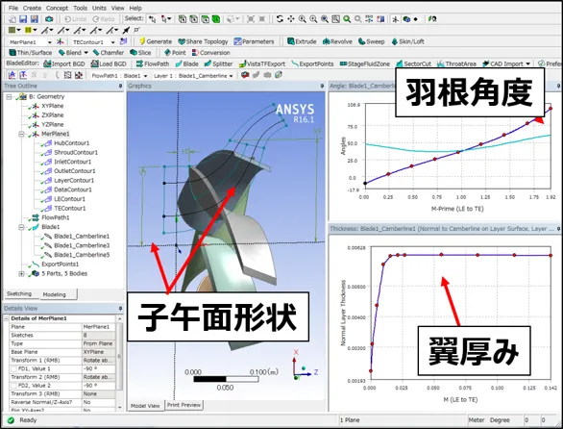Image resolution: width=563 pixels, height=429 pixels.
Task: Collapse the B: Geometry tree node
Action: pyautogui.click(x=9, y=97)
